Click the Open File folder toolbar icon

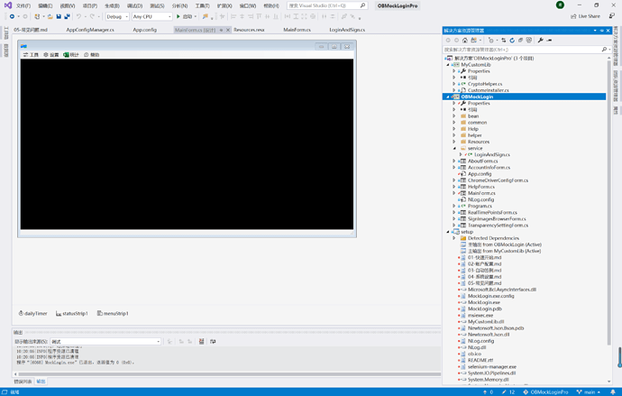click(x=50, y=16)
